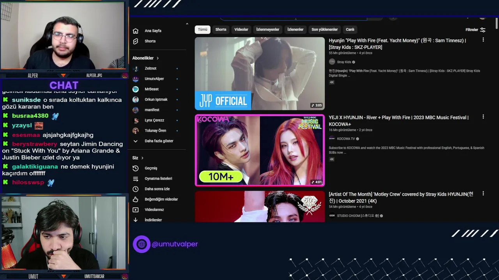The height and width of the screenshot is (280, 499).
Task: Click chat username busraa4380
Action: click(30, 116)
